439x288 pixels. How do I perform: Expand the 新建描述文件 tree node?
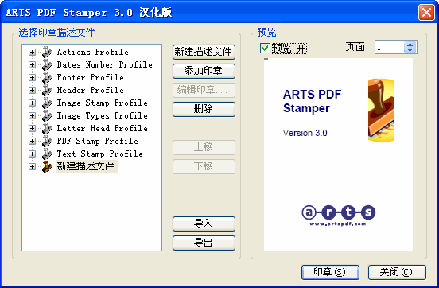click(32, 167)
